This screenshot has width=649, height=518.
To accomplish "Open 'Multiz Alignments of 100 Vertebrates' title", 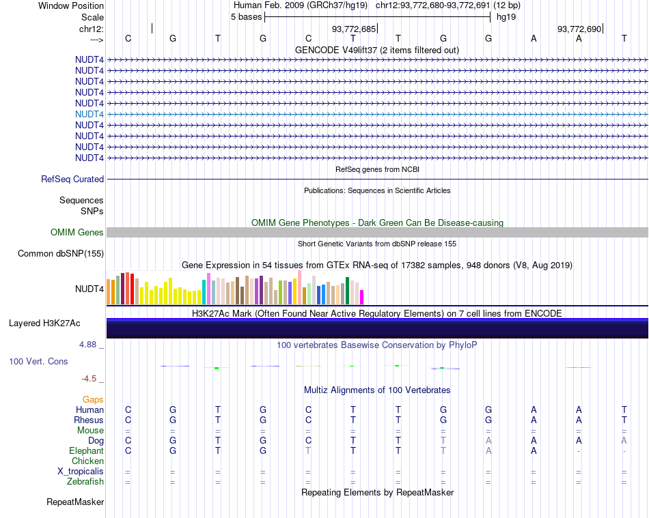I will [377, 390].
